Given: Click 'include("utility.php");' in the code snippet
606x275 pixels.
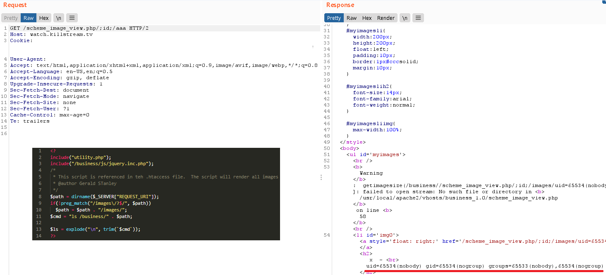Looking at the screenshot, I should pyautogui.click(x=81, y=157).
